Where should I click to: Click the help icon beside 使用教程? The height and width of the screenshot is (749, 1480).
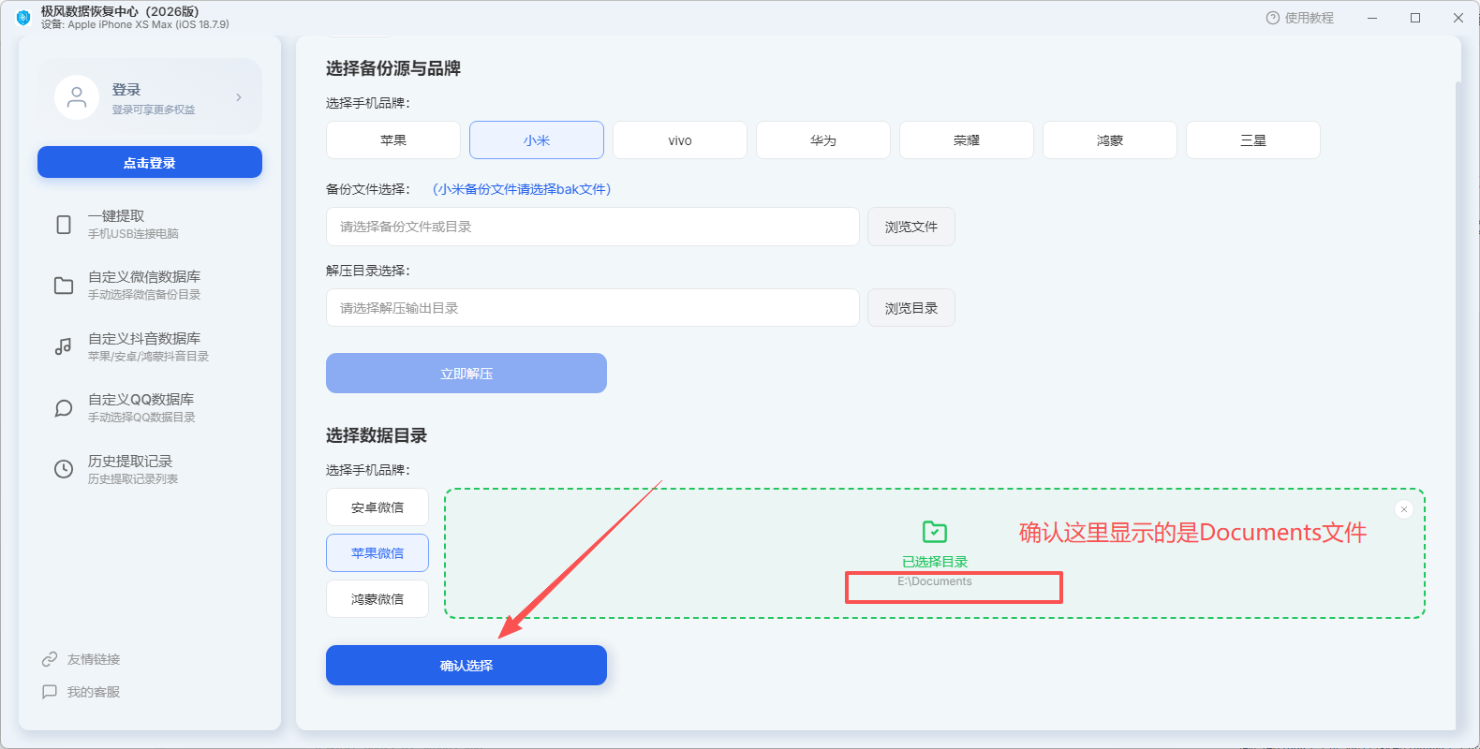1272,18
